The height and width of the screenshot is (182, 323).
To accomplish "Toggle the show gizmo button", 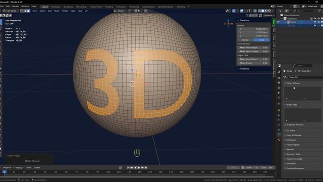I will (x=234, y=11).
